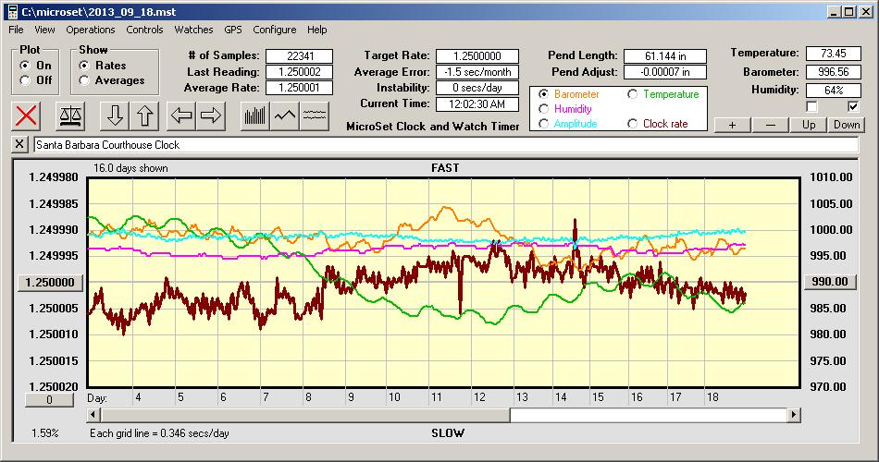Click the horizontal scrollbar thumb
This screenshot has height=462, width=879.
(x=305, y=415)
